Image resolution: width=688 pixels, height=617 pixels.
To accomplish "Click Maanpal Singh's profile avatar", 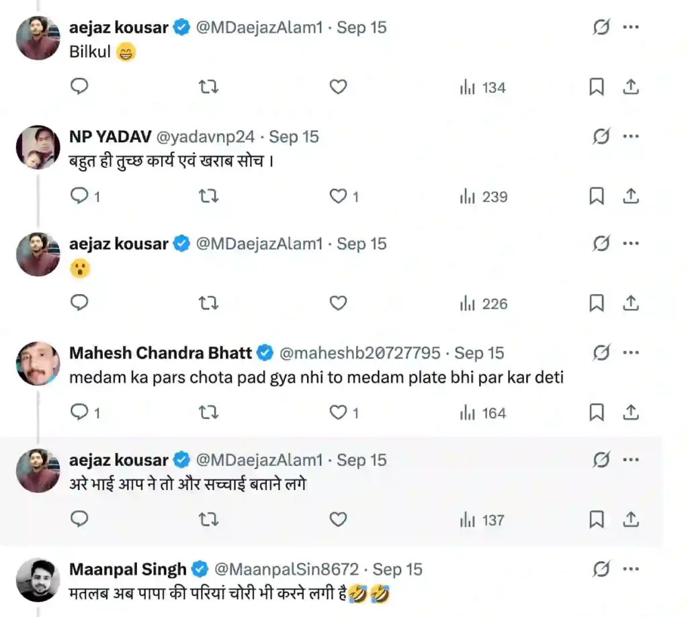I will tap(38, 579).
